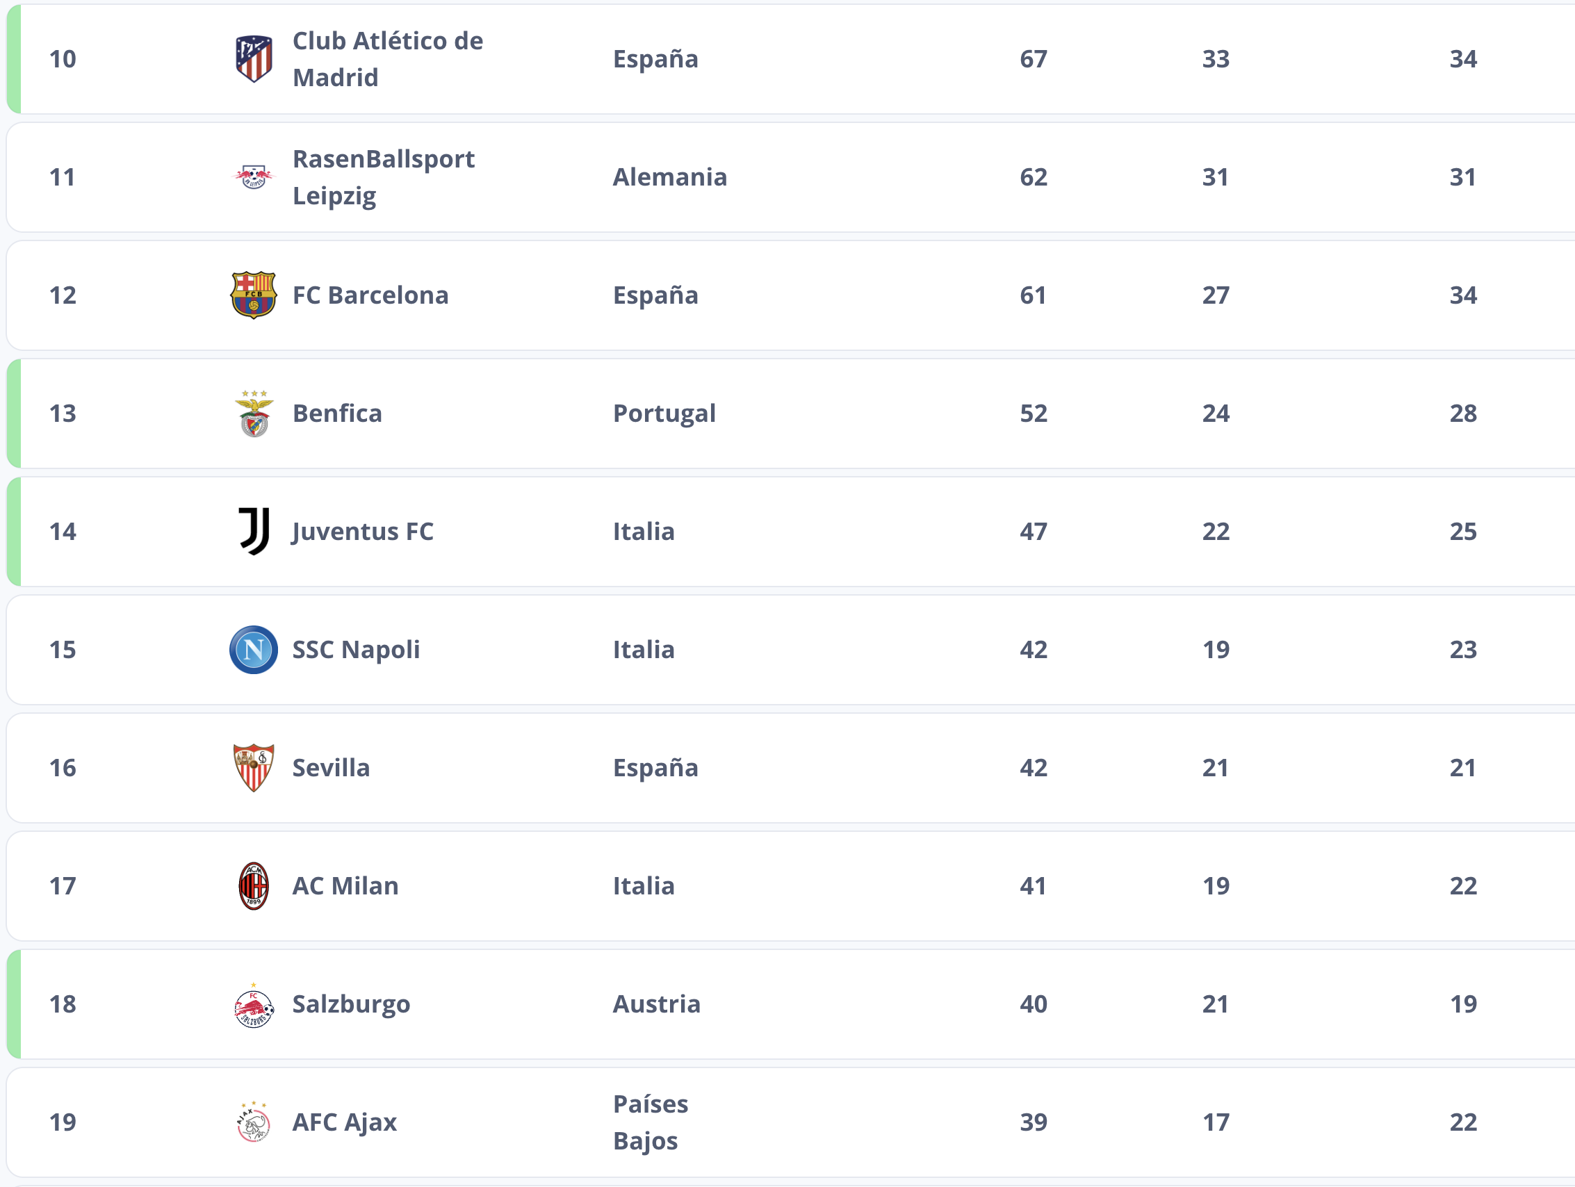Click Sevilla's total value 42

1033,768
